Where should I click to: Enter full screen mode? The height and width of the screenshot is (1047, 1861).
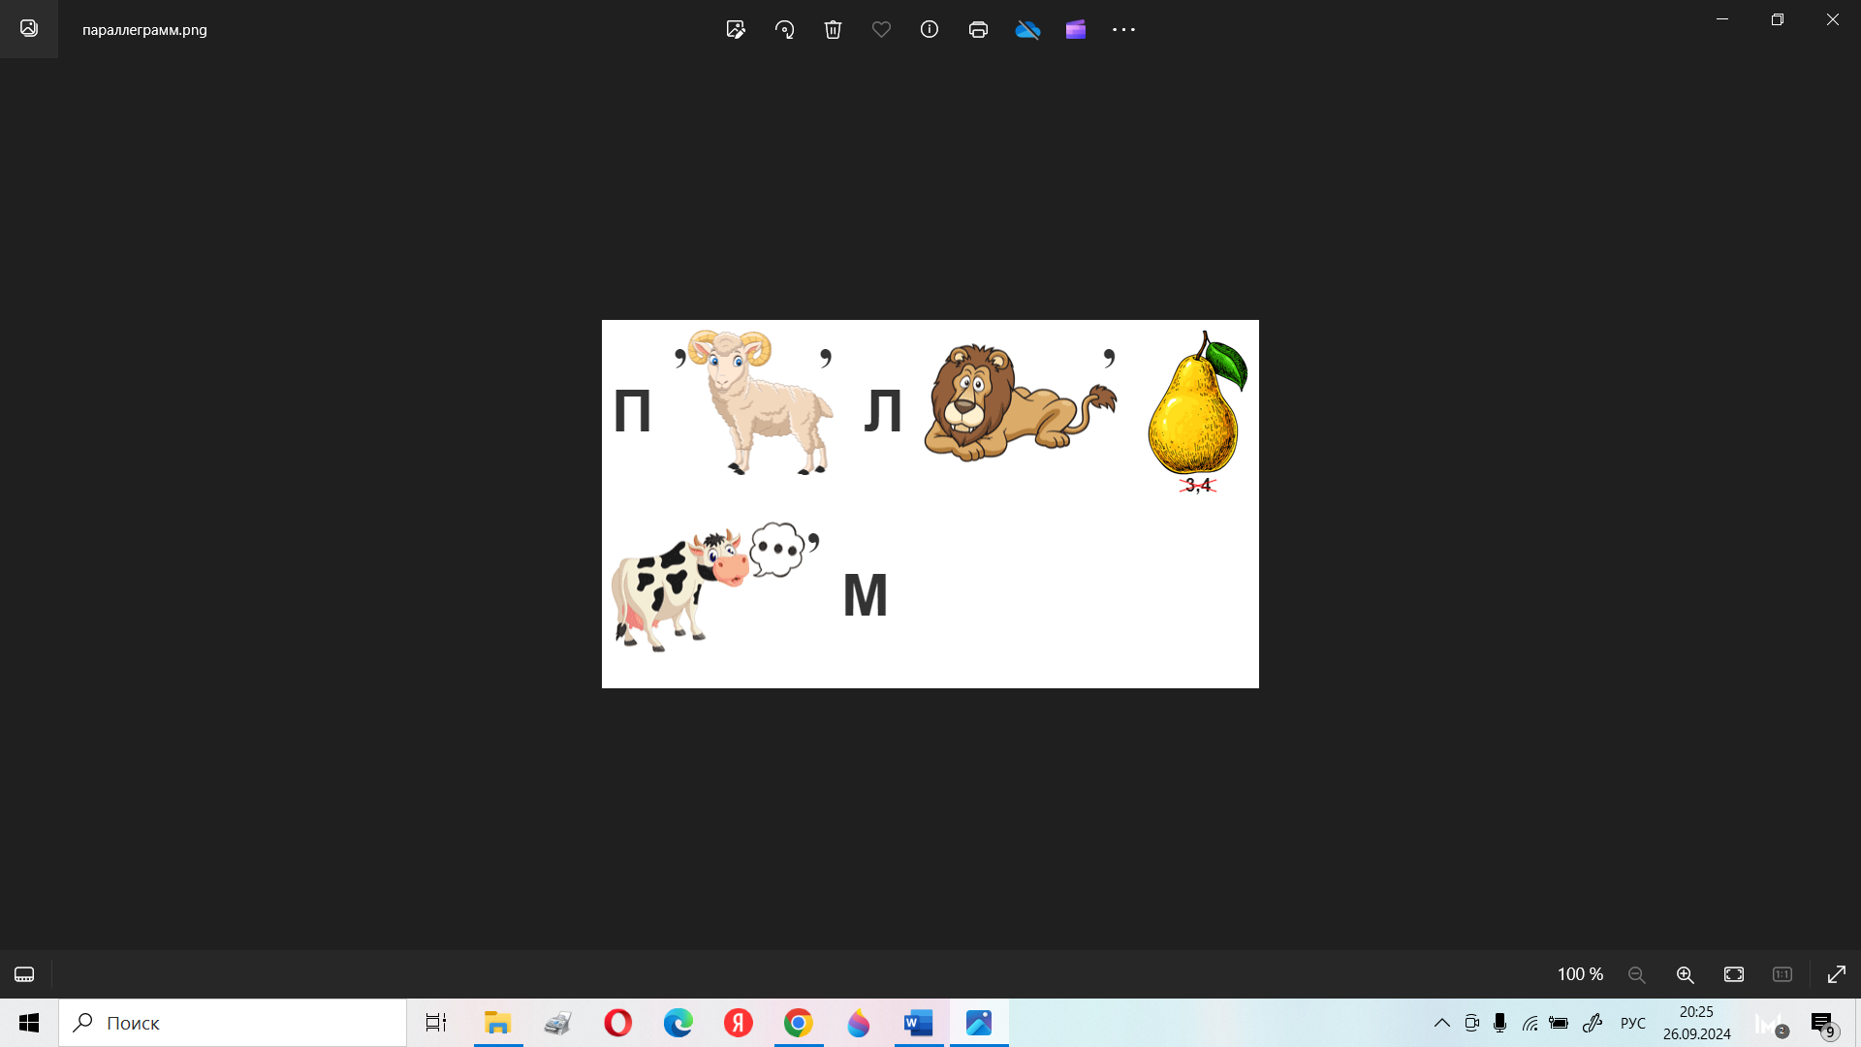point(1837,974)
